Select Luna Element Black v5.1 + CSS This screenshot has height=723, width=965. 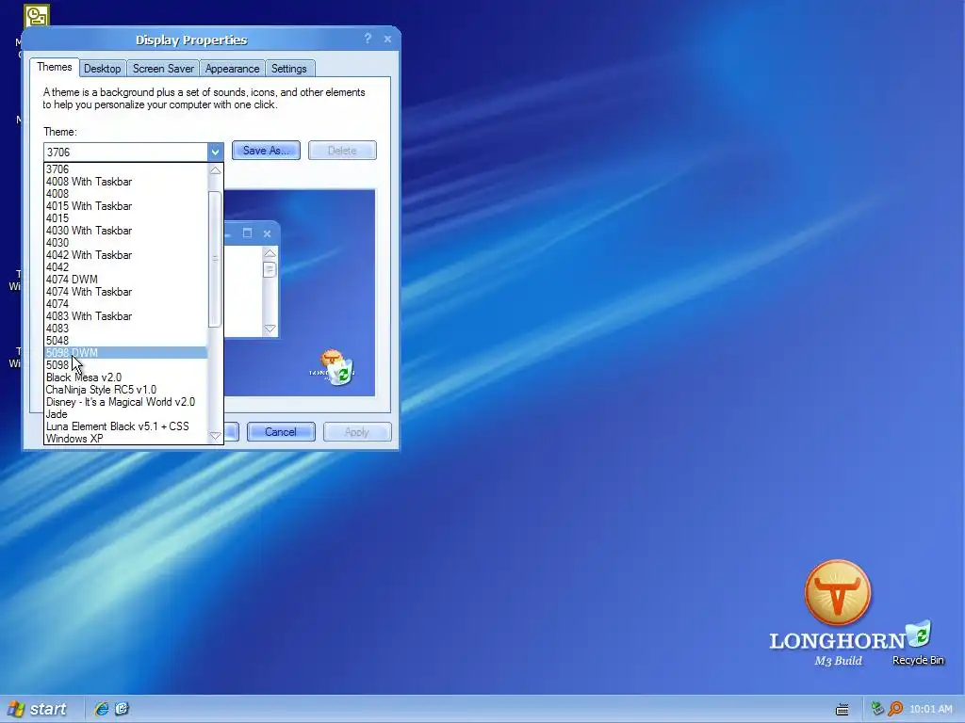coord(126,426)
